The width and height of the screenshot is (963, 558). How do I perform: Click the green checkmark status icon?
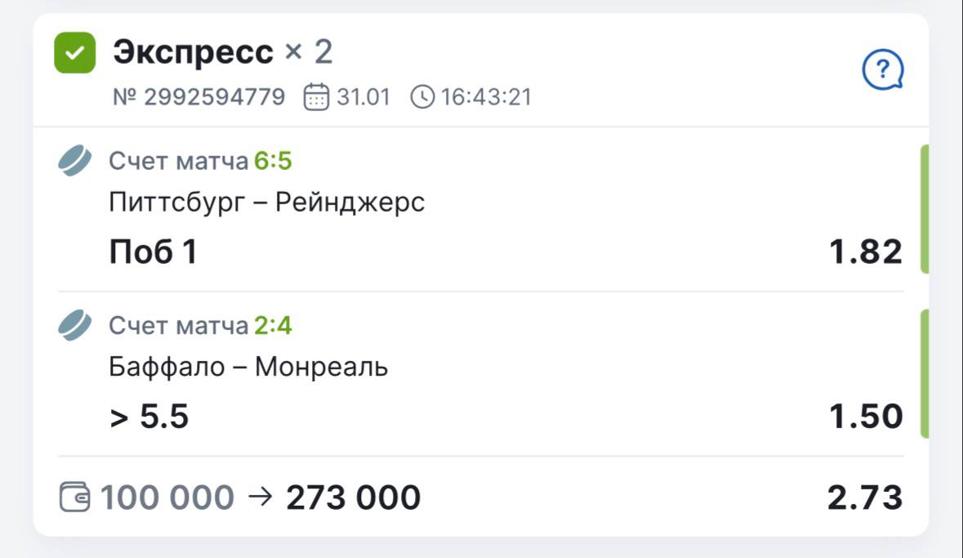(x=74, y=53)
